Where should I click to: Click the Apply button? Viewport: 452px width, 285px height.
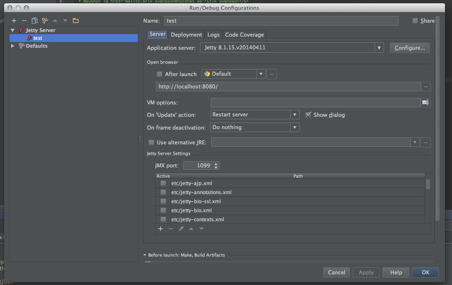[366, 272]
